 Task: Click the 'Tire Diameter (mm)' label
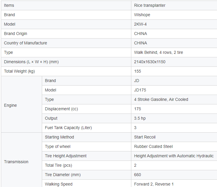(63, 175)
